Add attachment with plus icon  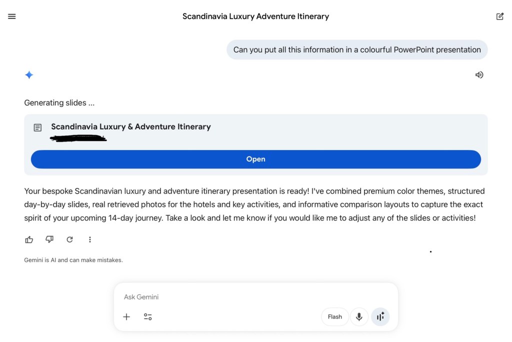126,316
